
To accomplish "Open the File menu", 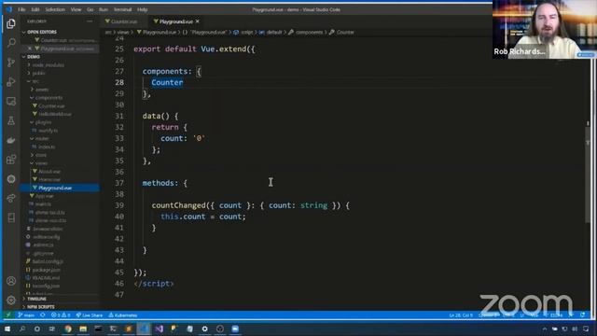I will click(x=21, y=9).
